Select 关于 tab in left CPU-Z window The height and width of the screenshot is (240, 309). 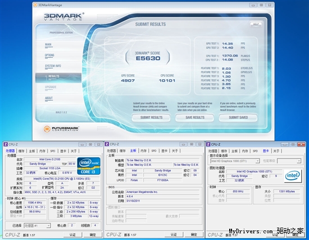point(74,151)
